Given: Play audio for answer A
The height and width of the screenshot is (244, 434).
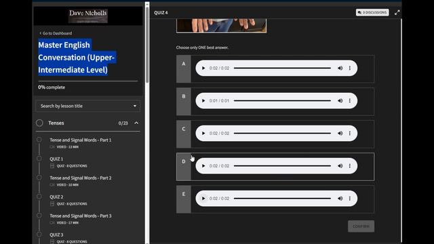Looking at the screenshot, I should pos(203,68).
